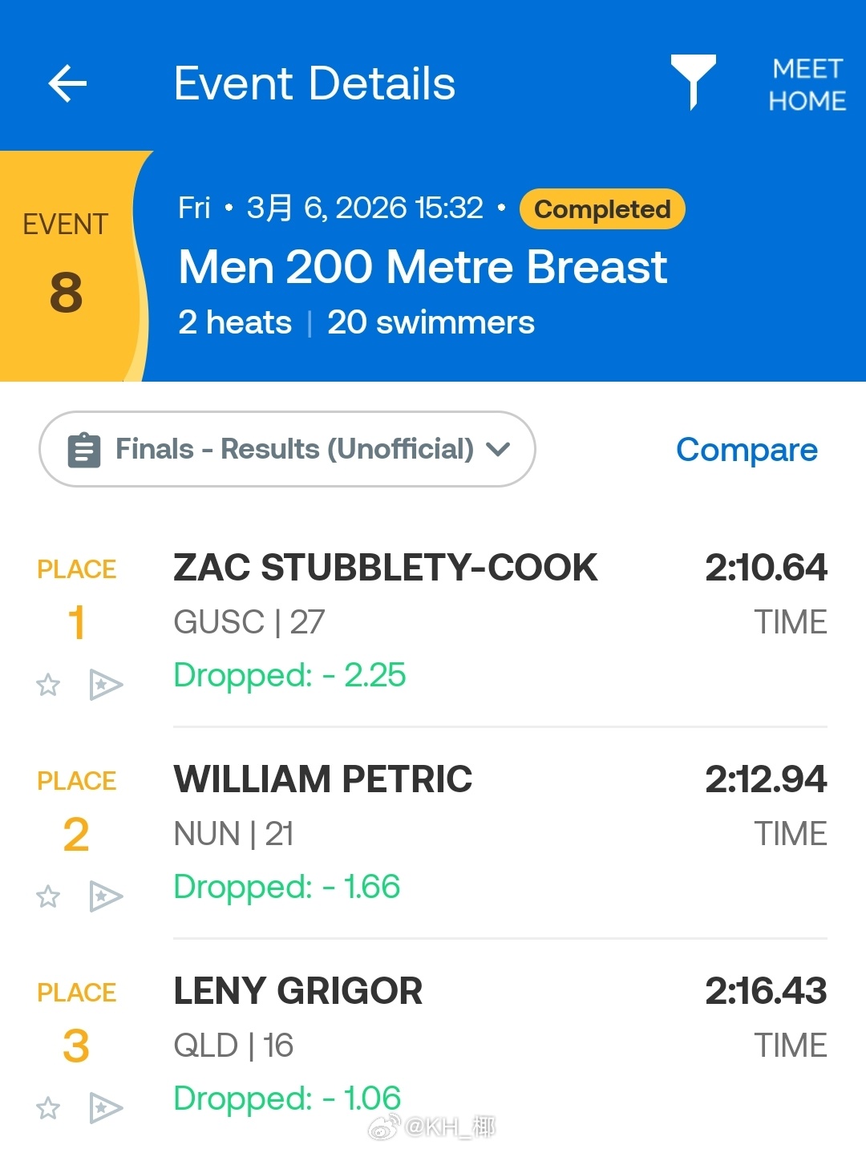Tap clipboard icon in results selector
The image size is (866, 1149).
84,450
